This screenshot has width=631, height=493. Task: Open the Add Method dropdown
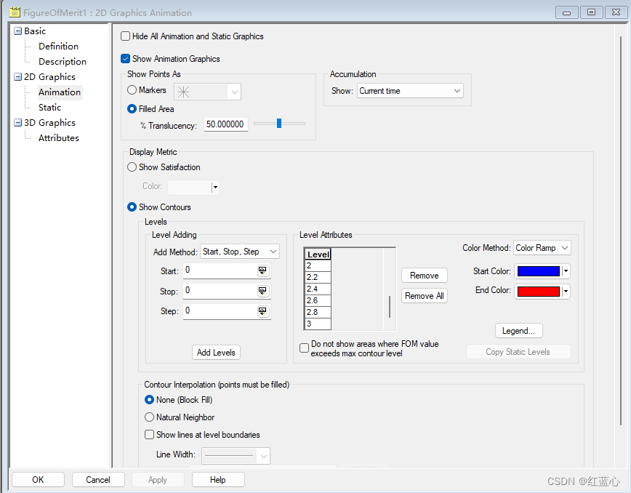[x=240, y=252]
